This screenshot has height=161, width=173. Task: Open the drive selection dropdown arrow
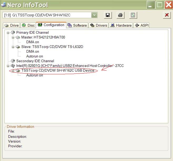pyautogui.click(x=94, y=15)
